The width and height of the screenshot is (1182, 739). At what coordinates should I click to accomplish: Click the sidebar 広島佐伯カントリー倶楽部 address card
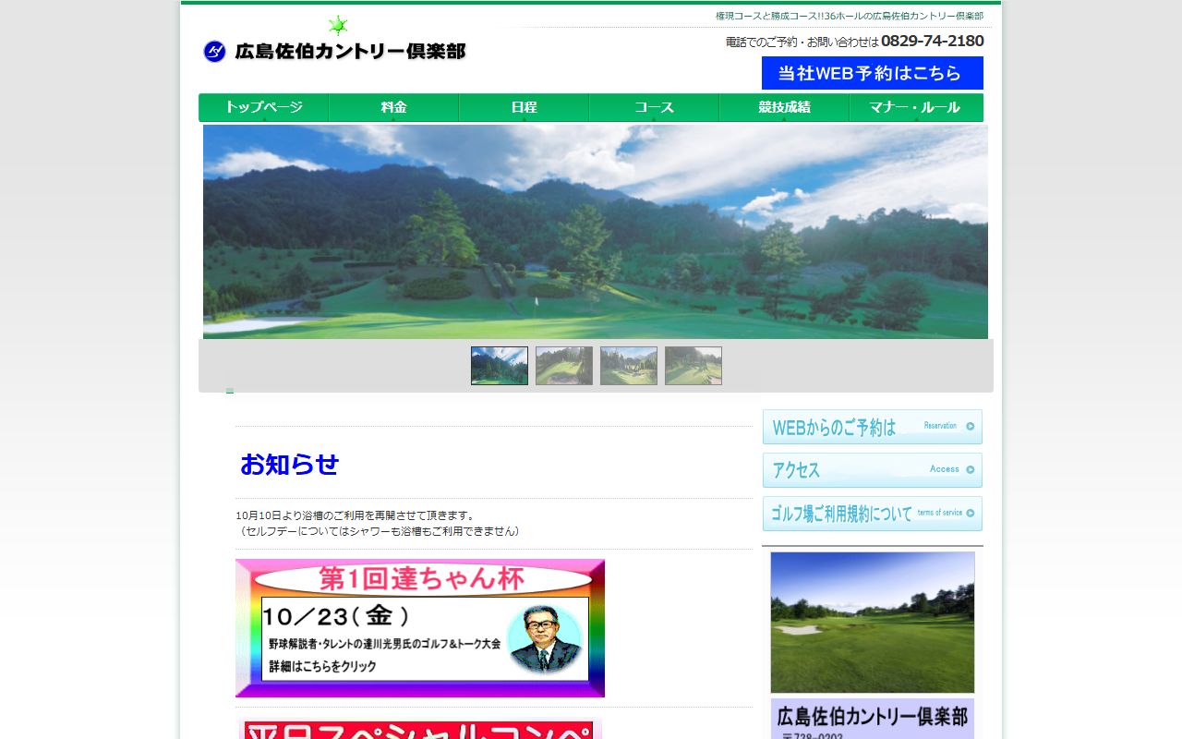coord(873,719)
